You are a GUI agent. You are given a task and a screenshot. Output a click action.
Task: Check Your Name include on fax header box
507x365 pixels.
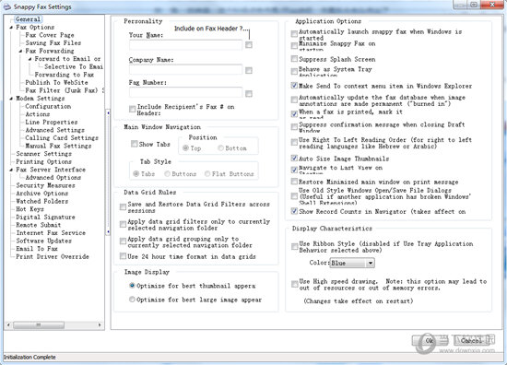(249, 44)
